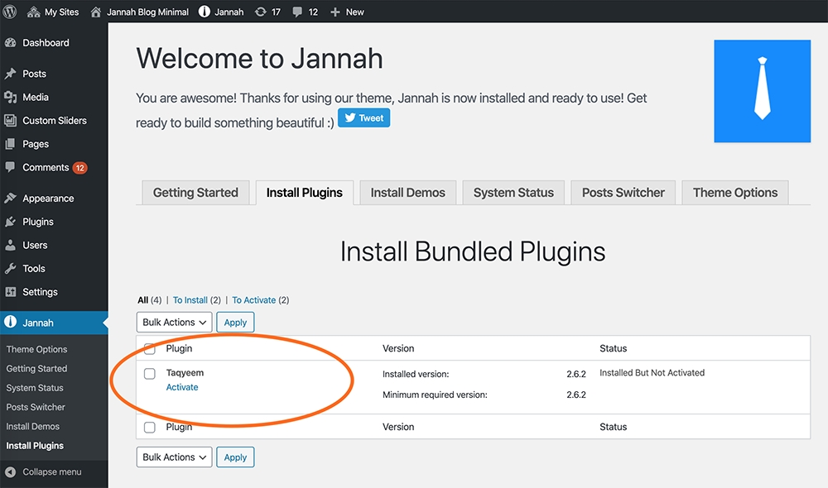The image size is (828, 488).
Task: Open the updates icon showing 17
Action: pyautogui.click(x=260, y=12)
